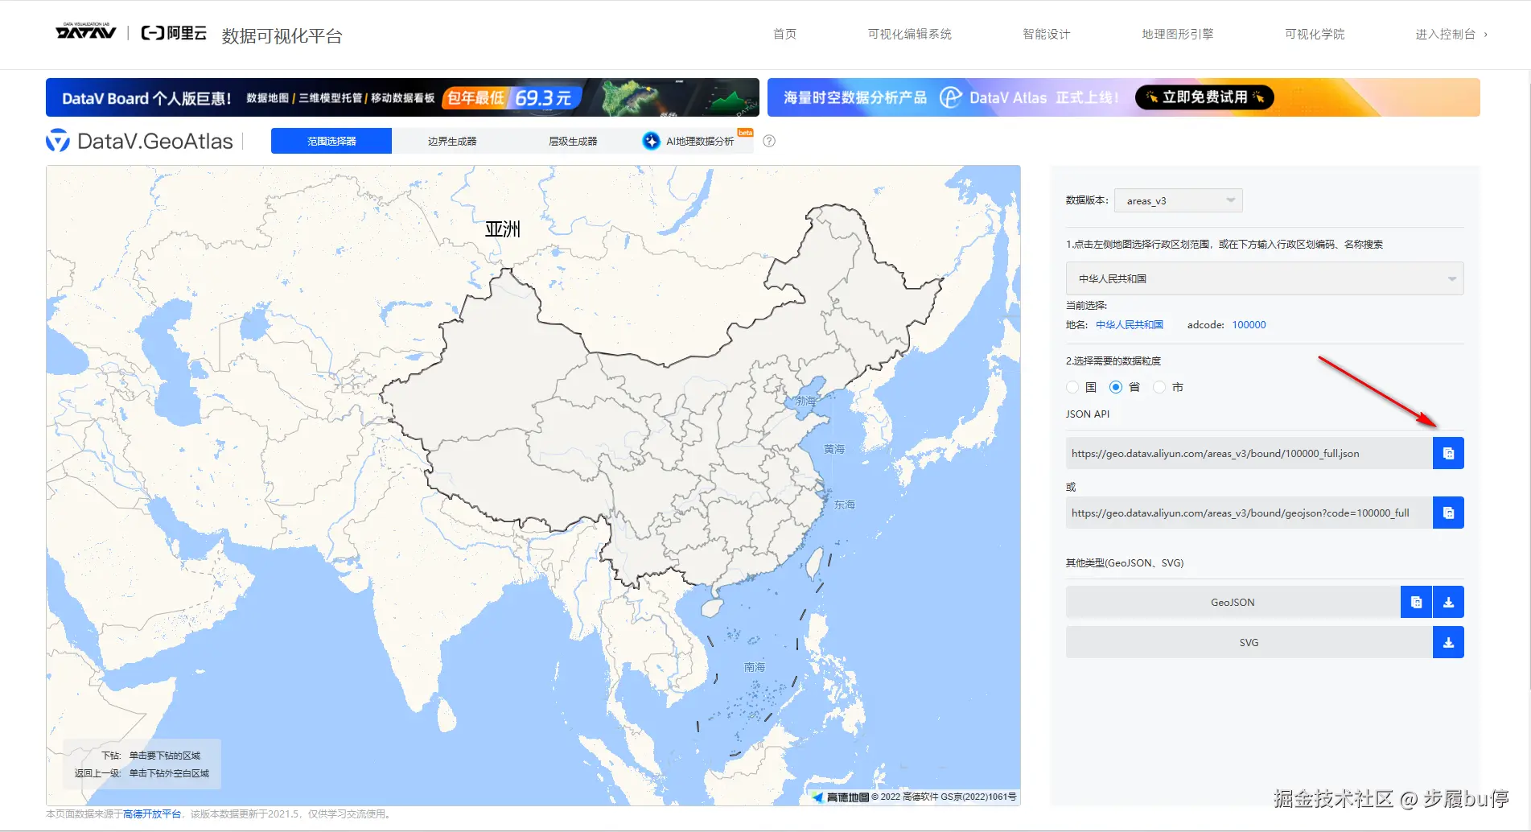Open 地理图形引擎 navigation item
1531x832 pixels.
point(1177,34)
